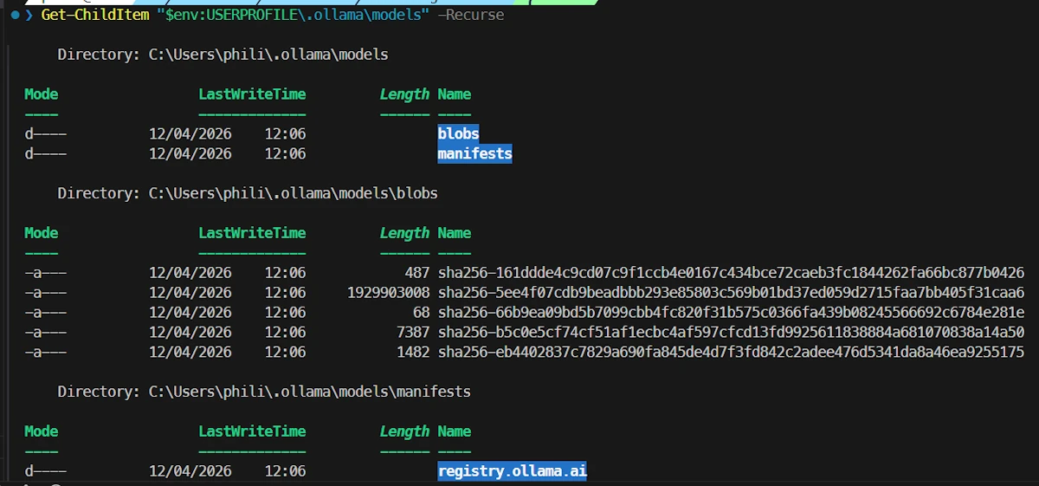Click the file name sha256-eb4402837c7829a6...

tap(731, 353)
